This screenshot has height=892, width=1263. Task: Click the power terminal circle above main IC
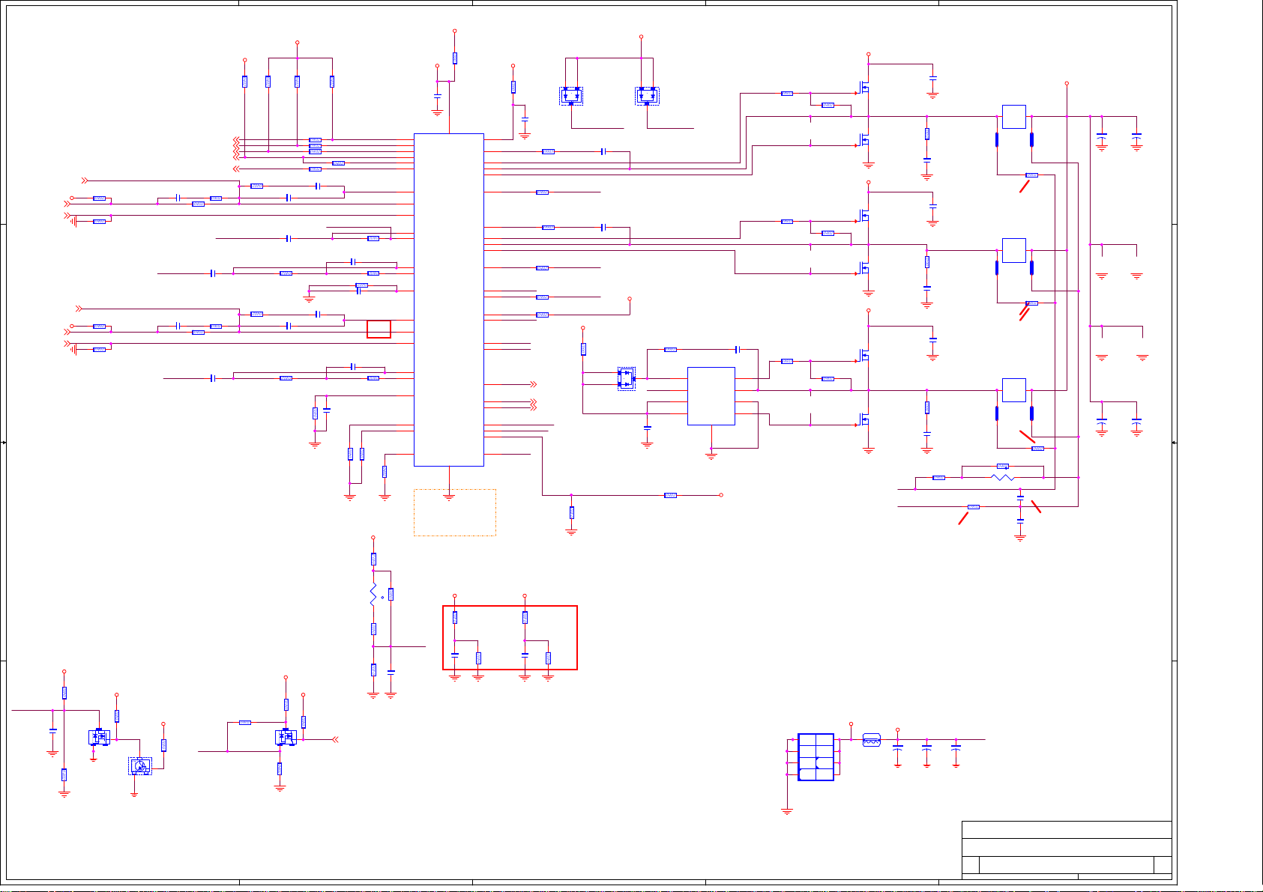(x=455, y=31)
